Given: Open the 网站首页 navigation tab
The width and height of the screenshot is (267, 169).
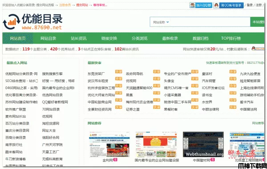Looking at the screenshot, I should point(18,38).
